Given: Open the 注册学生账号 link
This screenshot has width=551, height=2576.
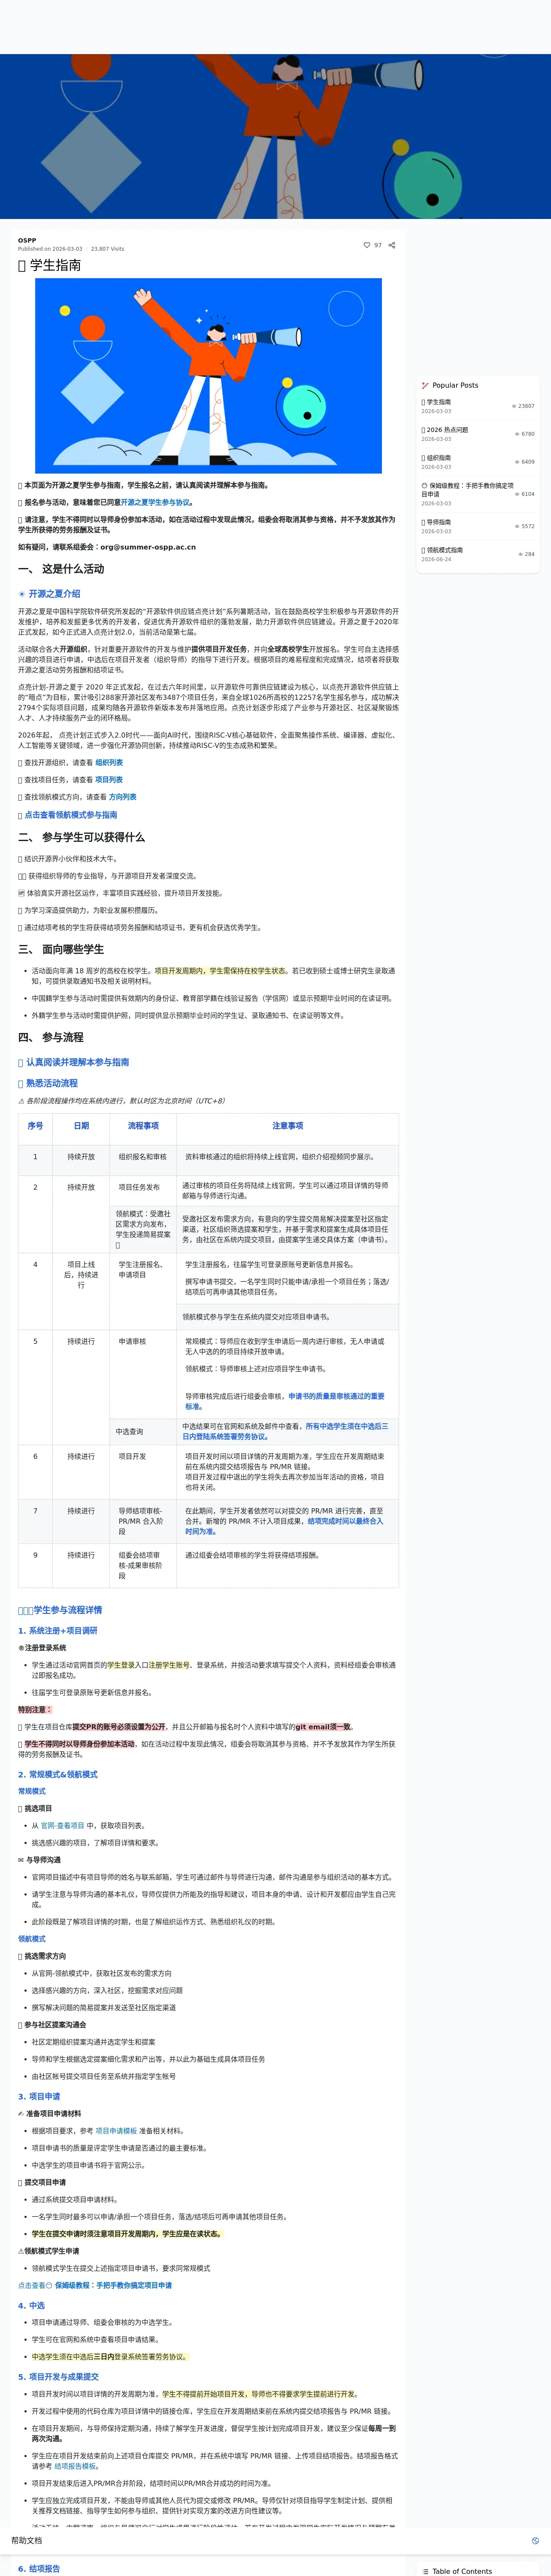Looking at the screenshot, I should pyautogui.click(x=169, y=1666).
